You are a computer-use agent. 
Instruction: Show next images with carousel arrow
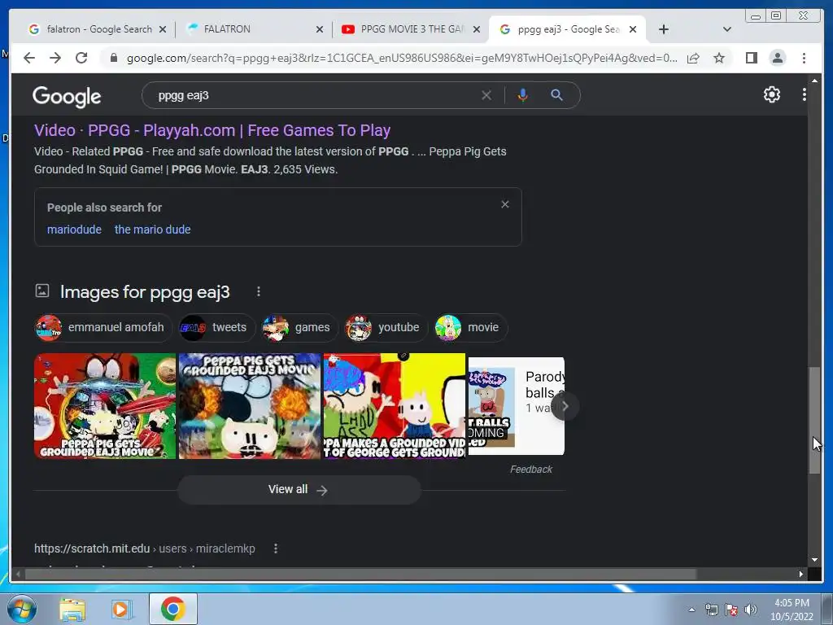pos(565,407)
